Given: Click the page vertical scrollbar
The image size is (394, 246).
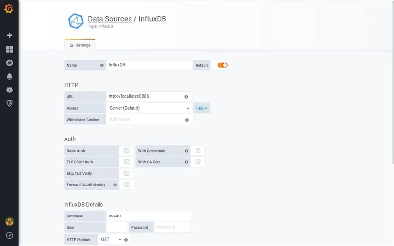Looking at the screenshot, I should [x=393, y=83].
